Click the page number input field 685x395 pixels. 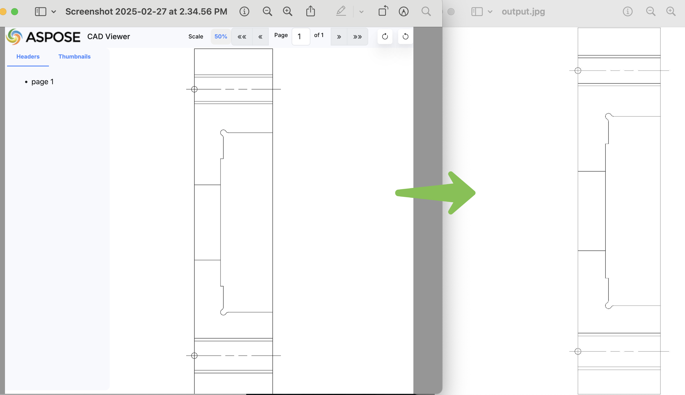coord(301,37)
